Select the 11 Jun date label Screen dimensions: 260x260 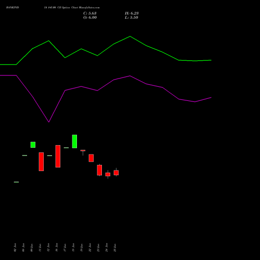click(40, 248)
